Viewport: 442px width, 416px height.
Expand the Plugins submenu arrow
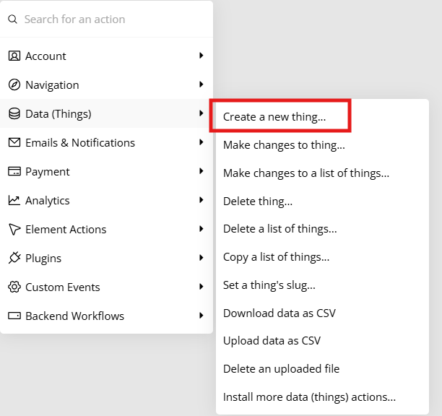tap(201, 257)
